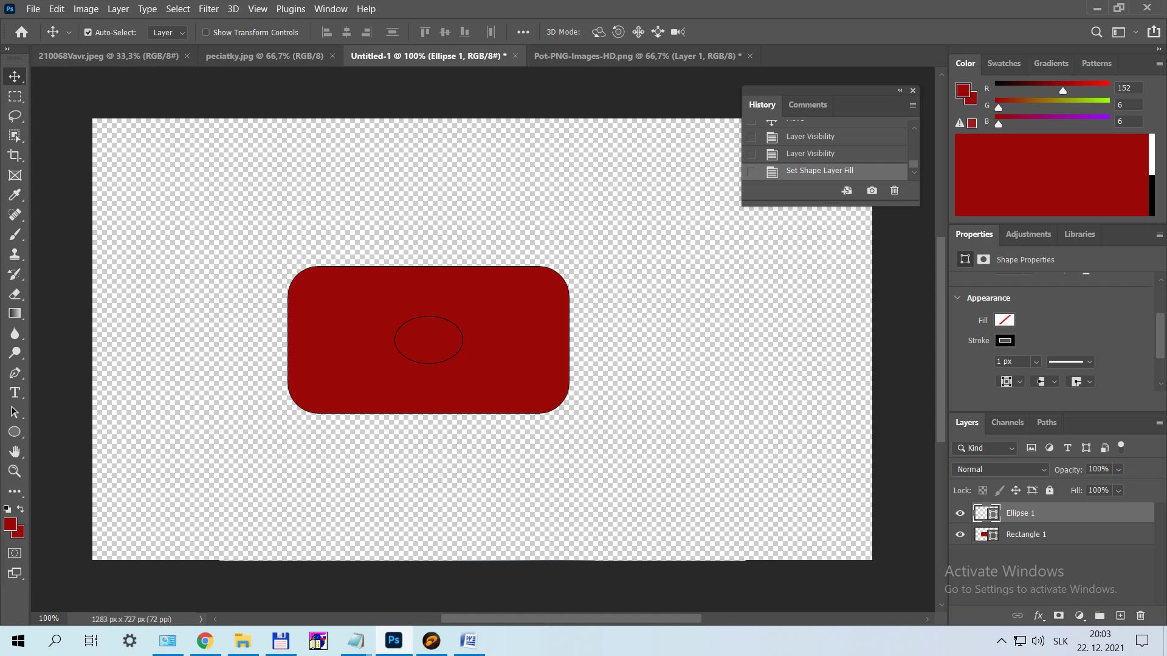1167x656 pixels.
Task: Select the Horizontal Type tool
Action: [x=15, y=392]
